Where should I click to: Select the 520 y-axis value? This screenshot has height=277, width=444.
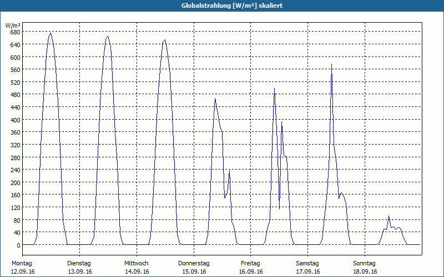[15, 82]
